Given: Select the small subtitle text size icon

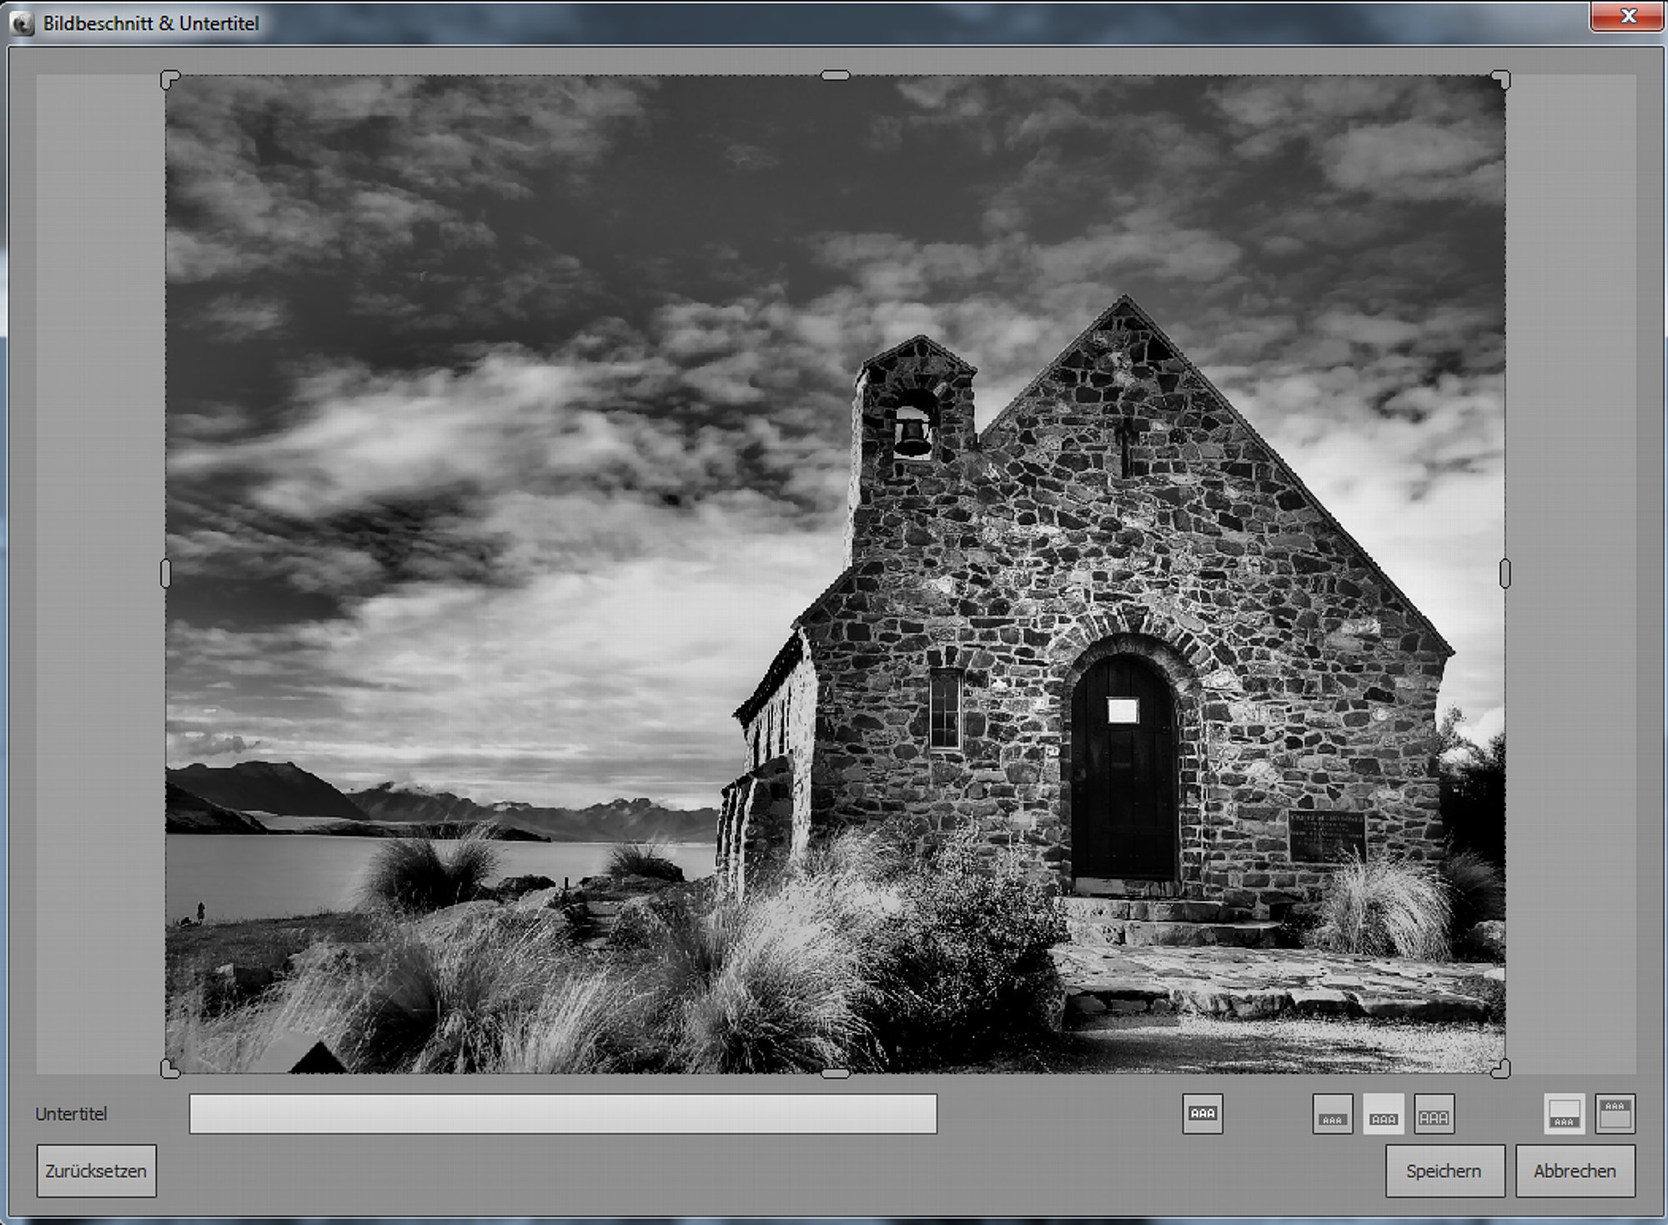Looking at the screenshot, I should [1332, 1114].
